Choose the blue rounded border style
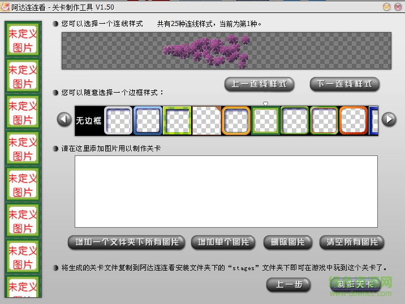This screenshot has height=304, width=405. tap(148, 120)
